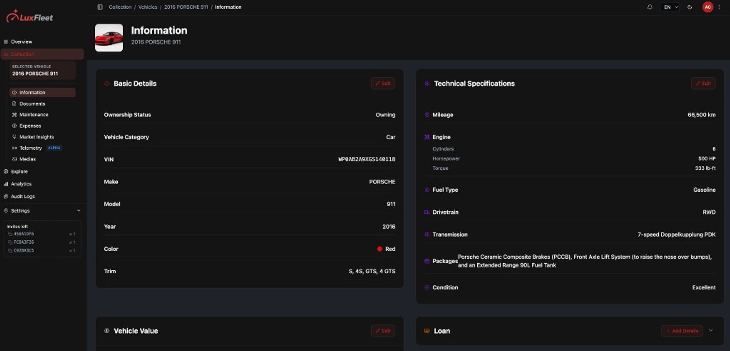730x351 pixels.
Task: Toggle the dark/light theme icon
Action: [690, 7]
